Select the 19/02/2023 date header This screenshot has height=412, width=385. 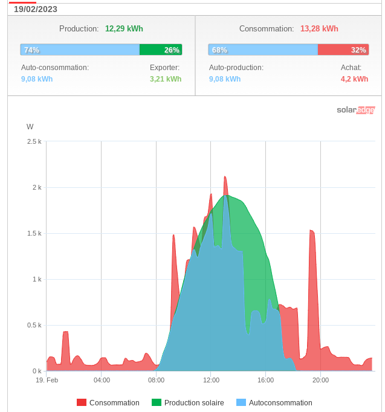click(x=36, y=9)
